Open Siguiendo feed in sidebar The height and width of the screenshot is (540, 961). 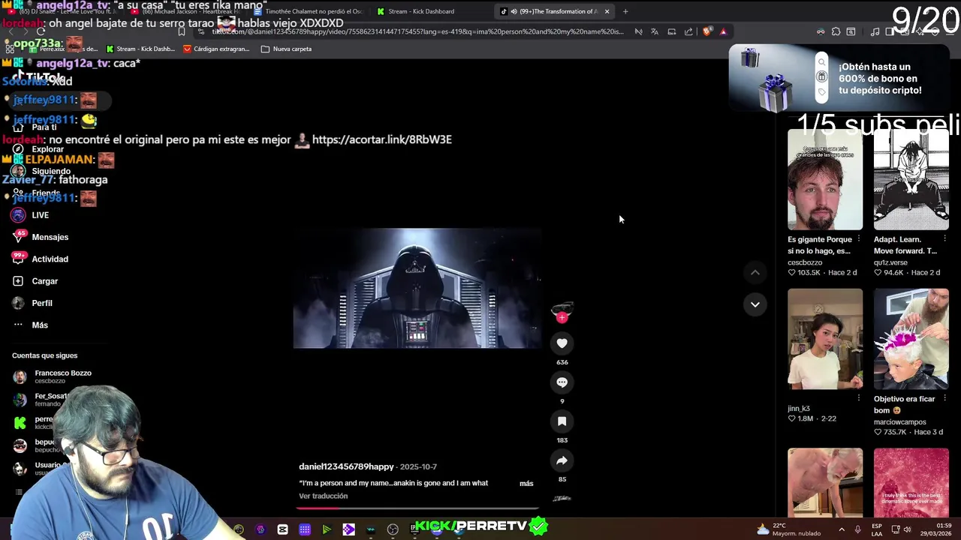pyautogui.click(x=41, y=171)
